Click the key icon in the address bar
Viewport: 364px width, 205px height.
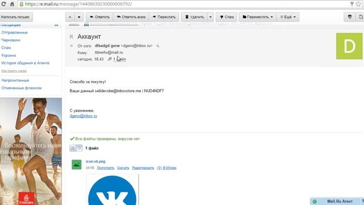click(352, 4)
